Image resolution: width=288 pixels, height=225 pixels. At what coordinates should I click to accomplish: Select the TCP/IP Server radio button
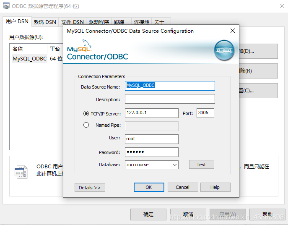tap(86, 113)
